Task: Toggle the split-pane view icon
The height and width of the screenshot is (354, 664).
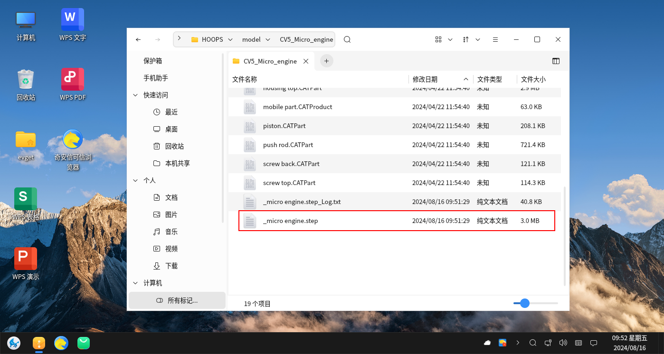Action: point(556,61)
